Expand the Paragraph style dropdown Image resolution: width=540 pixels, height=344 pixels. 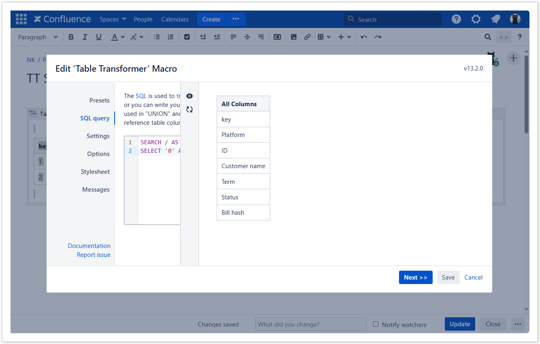coord(38,37)
